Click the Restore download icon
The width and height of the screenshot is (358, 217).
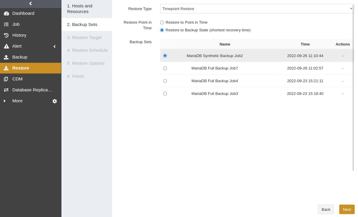tap(6, 68)
